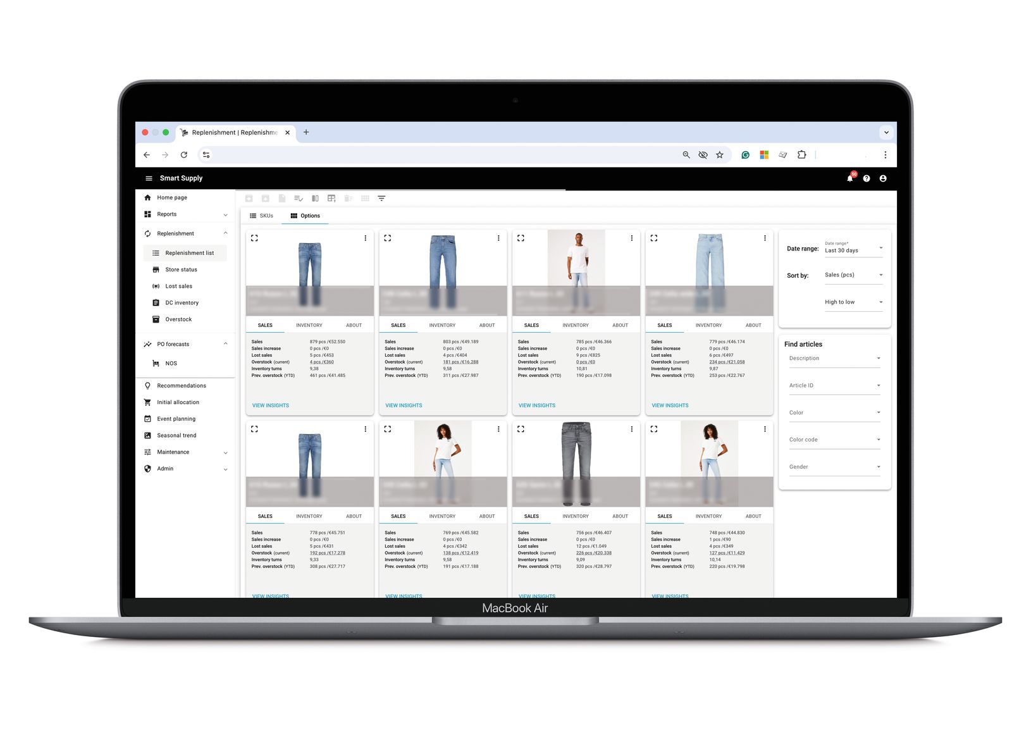Open the Description filter dropdown

pos(834,359)
